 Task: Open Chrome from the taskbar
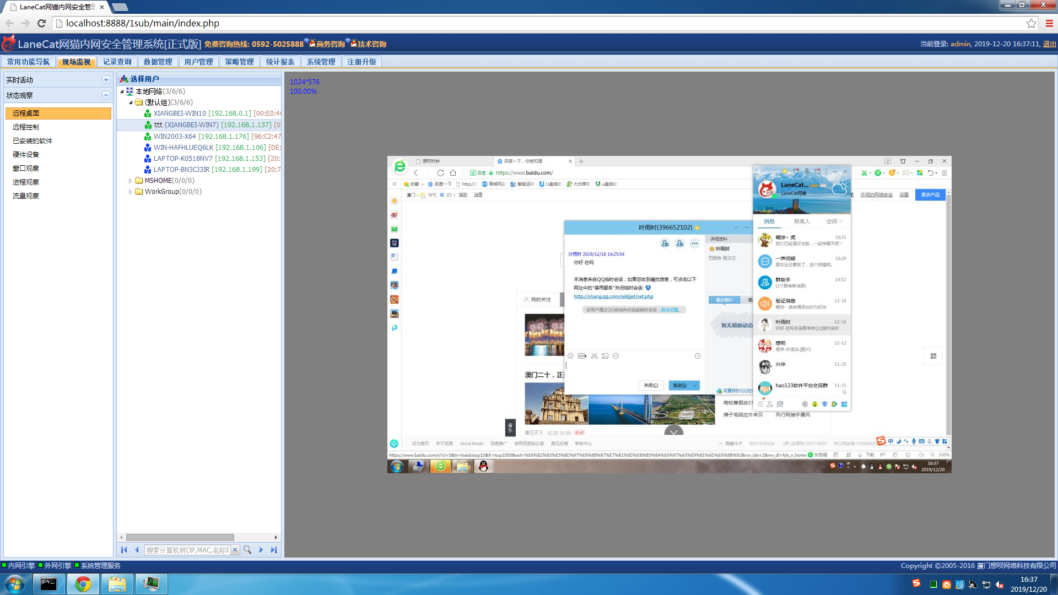coord(83,584)
